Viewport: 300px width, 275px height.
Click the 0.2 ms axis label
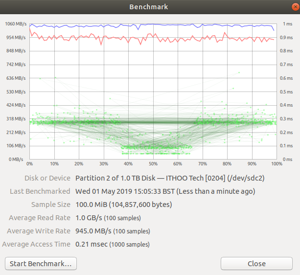(286, 132)
